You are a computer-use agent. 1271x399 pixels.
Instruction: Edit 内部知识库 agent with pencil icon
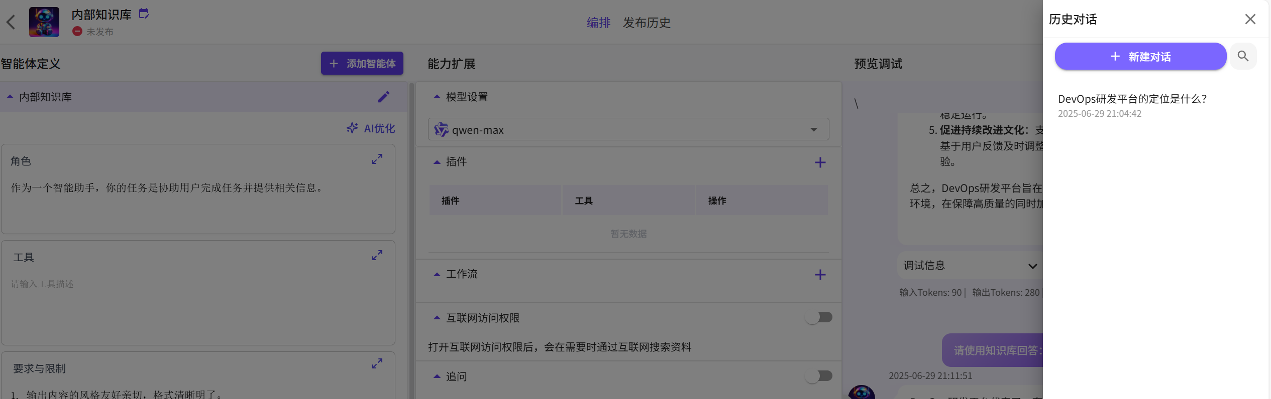pos(384,97)
